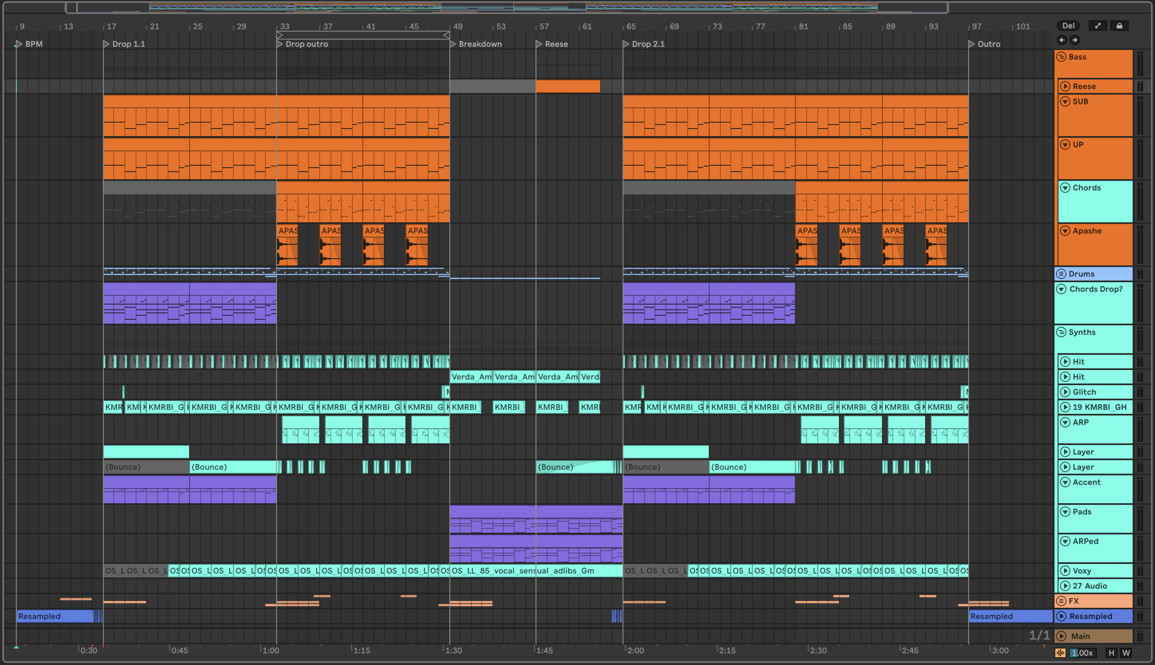
Task: Toggle the W optimize width button
Action: pyautogui.click(x=1126, y=653)
